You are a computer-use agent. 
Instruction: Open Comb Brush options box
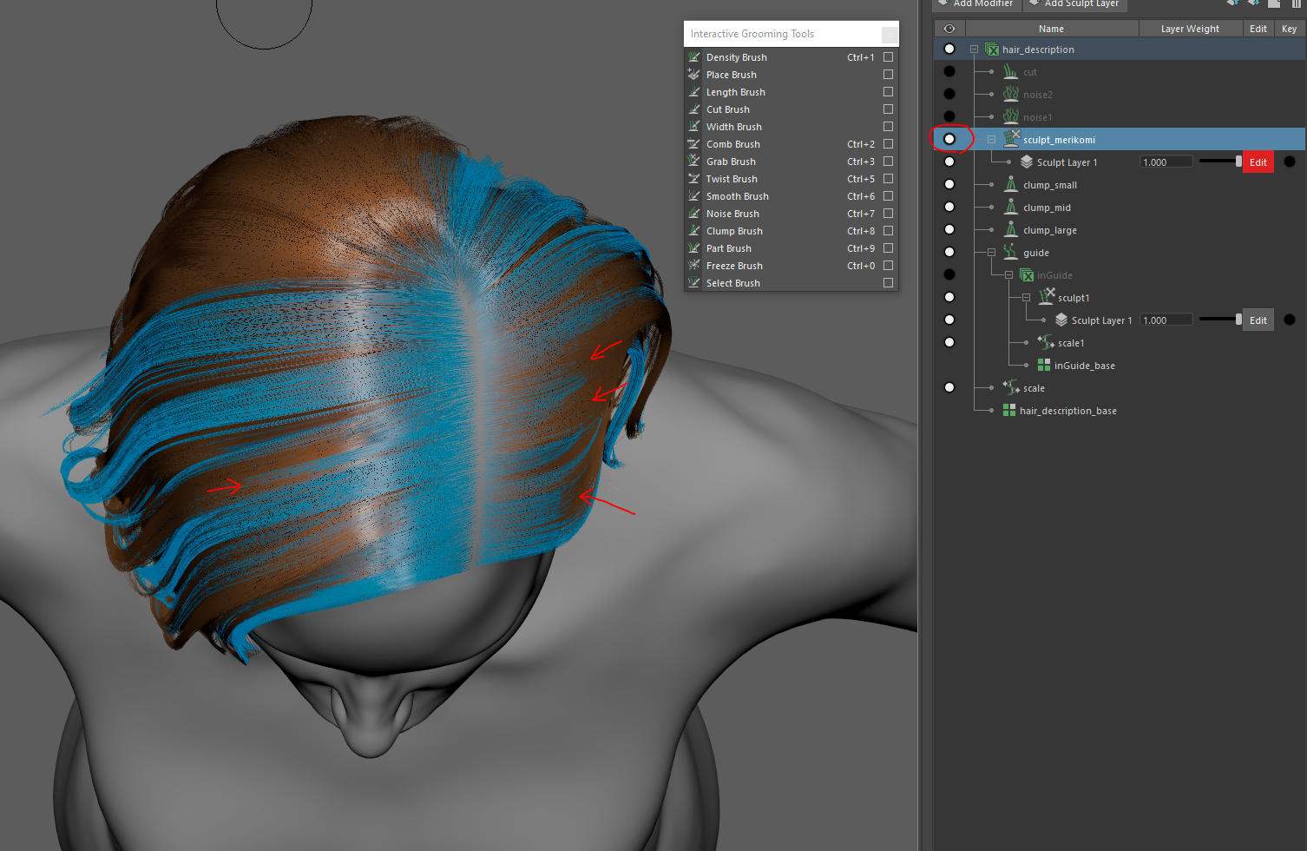[888, 144]
